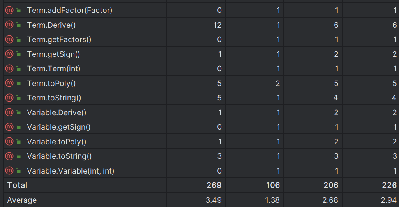Screen dimensions: 399x207
Task: Click the Total row label
Action: [x=17, y=185]
